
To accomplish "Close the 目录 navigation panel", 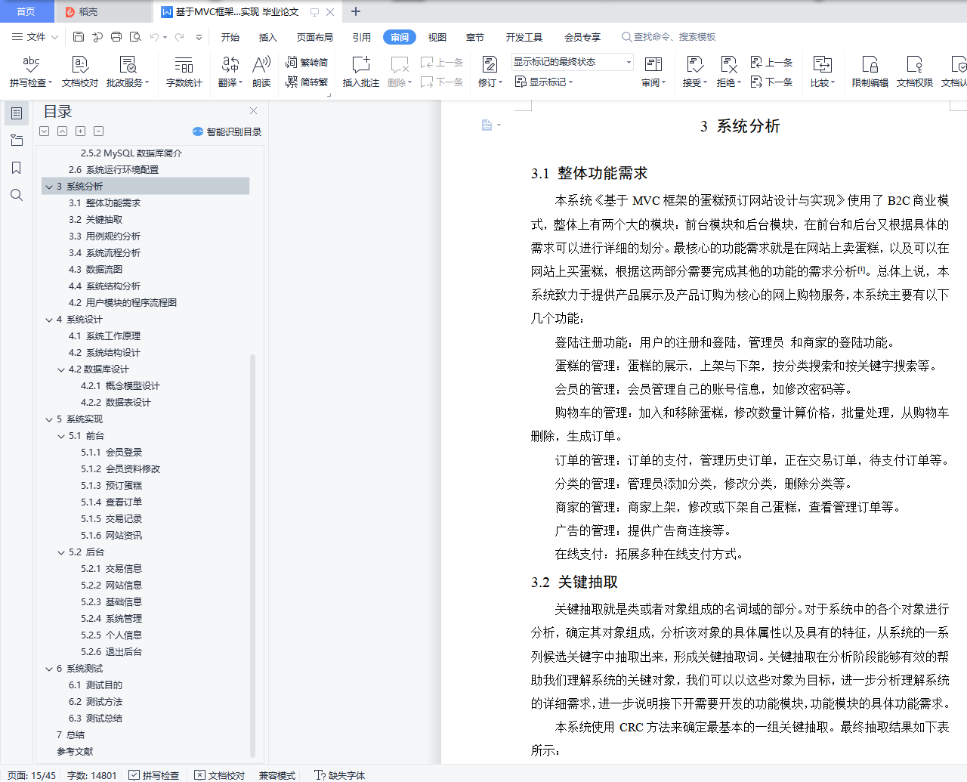I will point(253,111).
